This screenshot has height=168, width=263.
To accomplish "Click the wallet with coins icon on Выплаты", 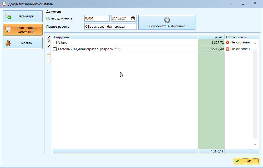I will click(x=8, y=43).
